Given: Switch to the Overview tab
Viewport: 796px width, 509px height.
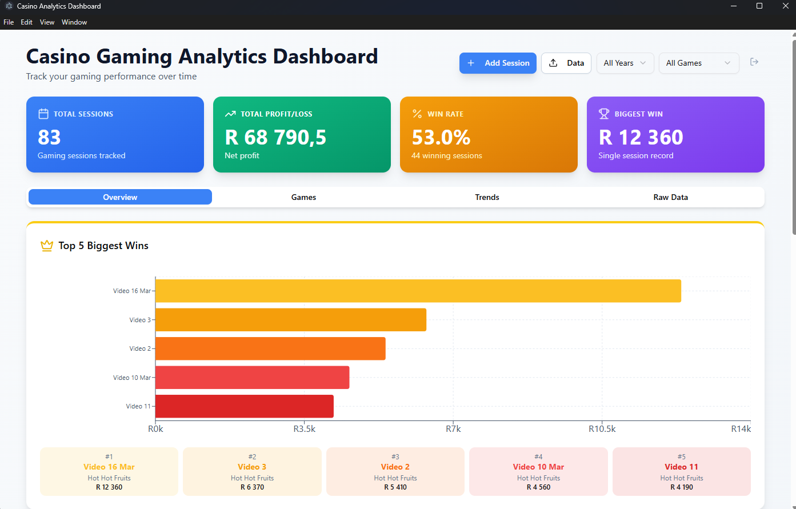Looking at the screenshot, I should pos(120,197).
